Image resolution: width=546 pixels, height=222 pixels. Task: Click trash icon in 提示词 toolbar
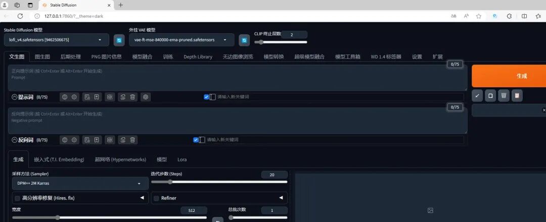click(x=132, y=97)
